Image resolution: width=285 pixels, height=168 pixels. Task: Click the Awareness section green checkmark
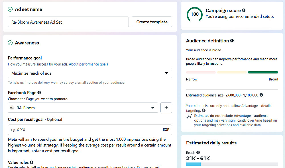pos(10,43)
